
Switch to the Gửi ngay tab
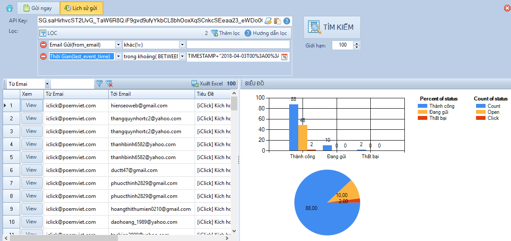(38, 8)
